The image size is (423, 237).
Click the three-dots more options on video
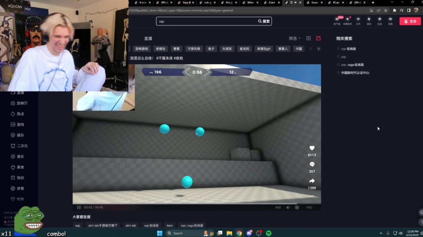click(312, 196)
